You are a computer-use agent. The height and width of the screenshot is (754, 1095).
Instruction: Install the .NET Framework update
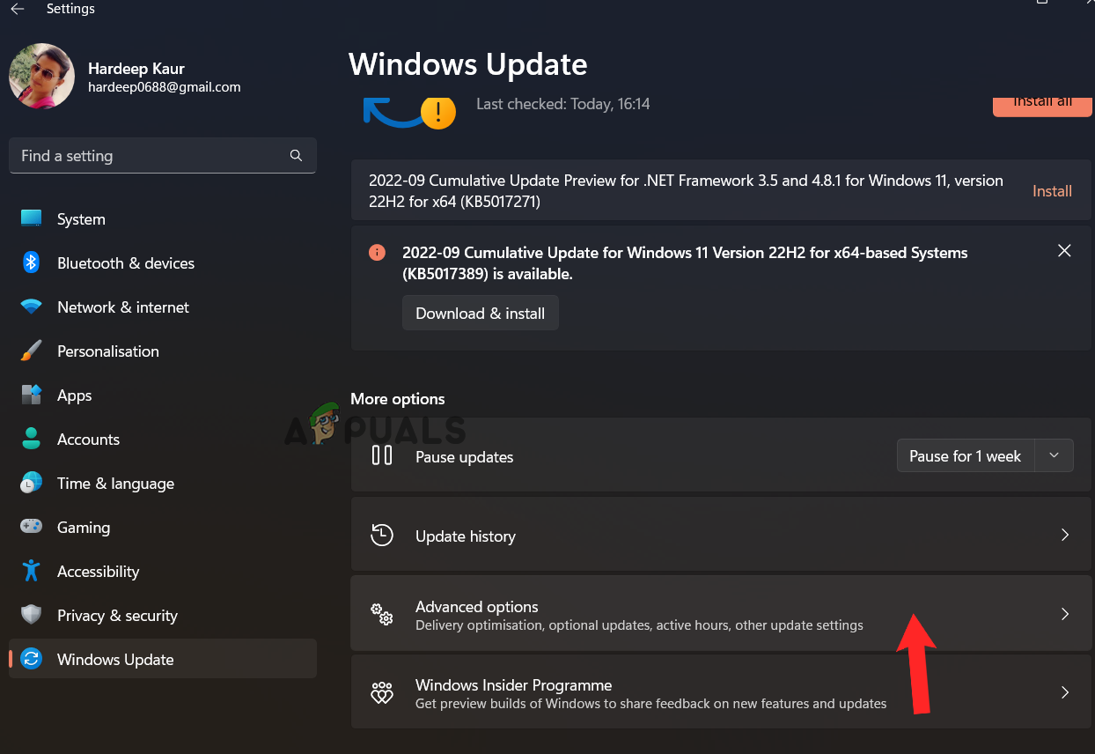pos(1052,191)
